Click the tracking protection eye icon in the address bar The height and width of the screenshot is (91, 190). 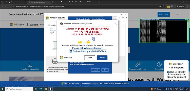point(160,6)
